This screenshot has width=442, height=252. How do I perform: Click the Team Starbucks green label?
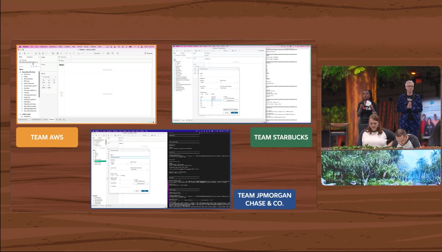click(281, 137)
